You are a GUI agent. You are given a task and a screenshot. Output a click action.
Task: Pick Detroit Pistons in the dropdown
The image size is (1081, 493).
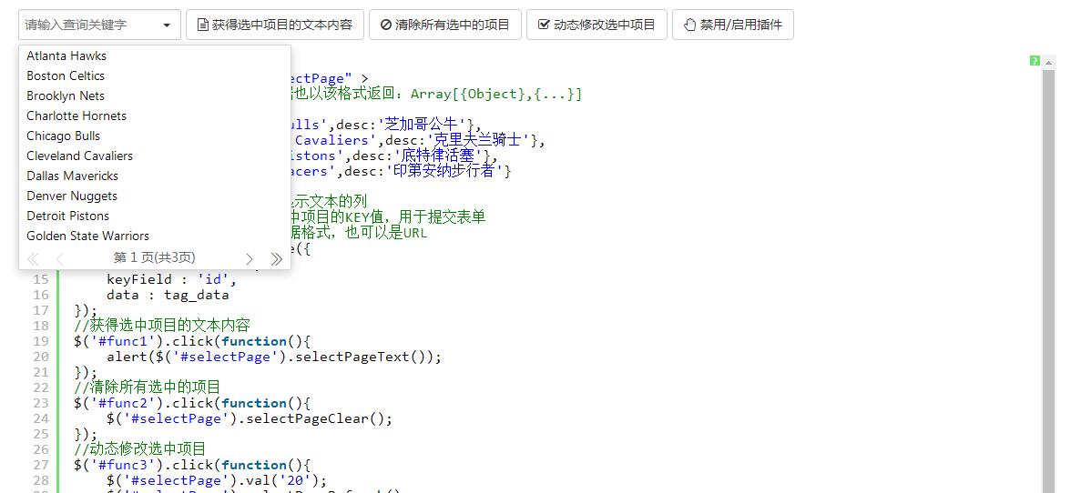tap(67, 216)
